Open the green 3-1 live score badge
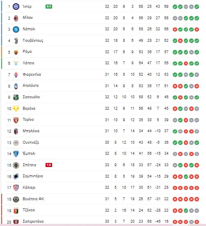The image size is (206, 226). coord(49,7)
